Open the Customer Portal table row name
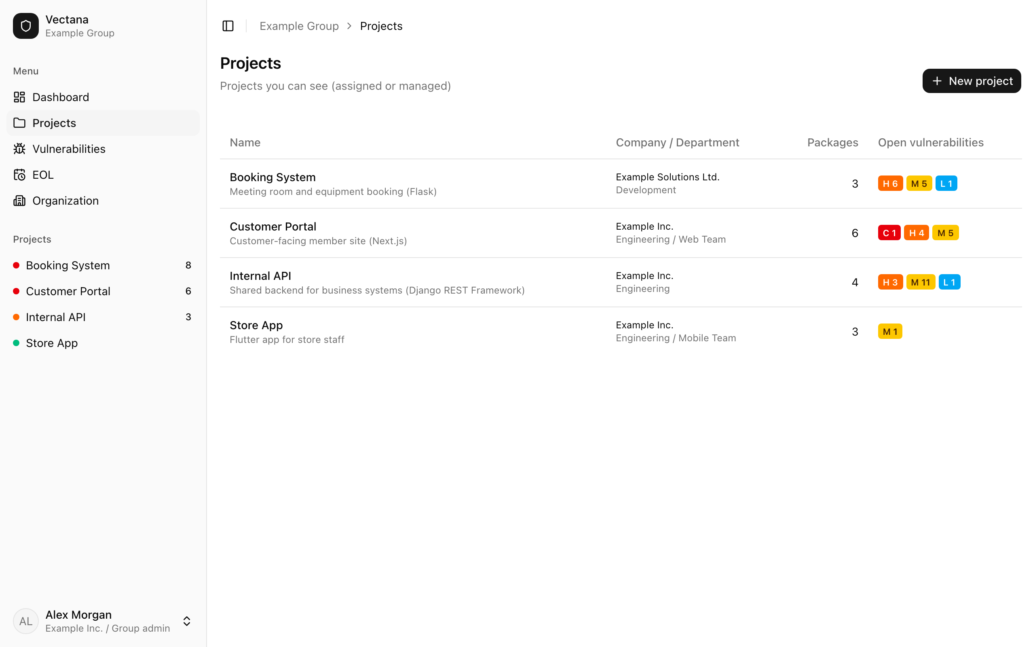The width and height of the screenshot is (1035, 647). pos(273,226)
